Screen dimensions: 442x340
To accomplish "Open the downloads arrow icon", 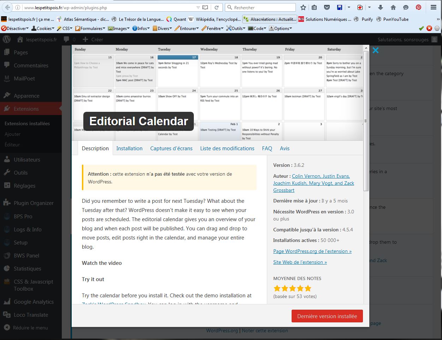I will point(381,7).
